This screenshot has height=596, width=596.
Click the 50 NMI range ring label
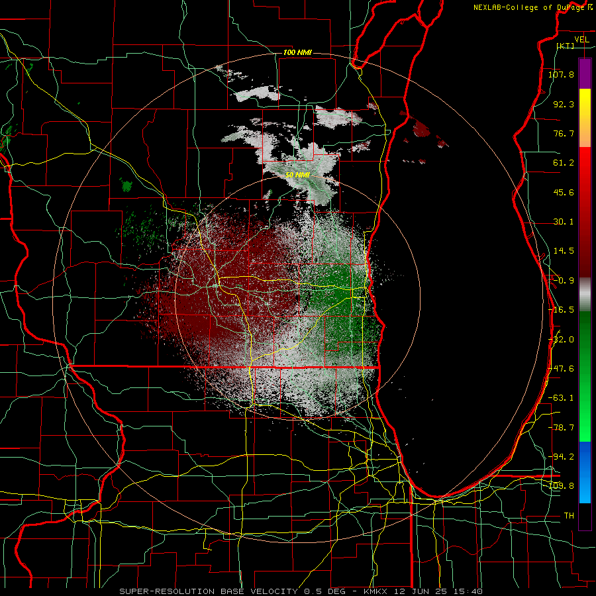[x=297, y=175]
